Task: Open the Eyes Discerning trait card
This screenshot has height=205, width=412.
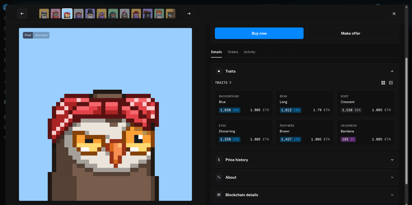Action: pos(244,133)
